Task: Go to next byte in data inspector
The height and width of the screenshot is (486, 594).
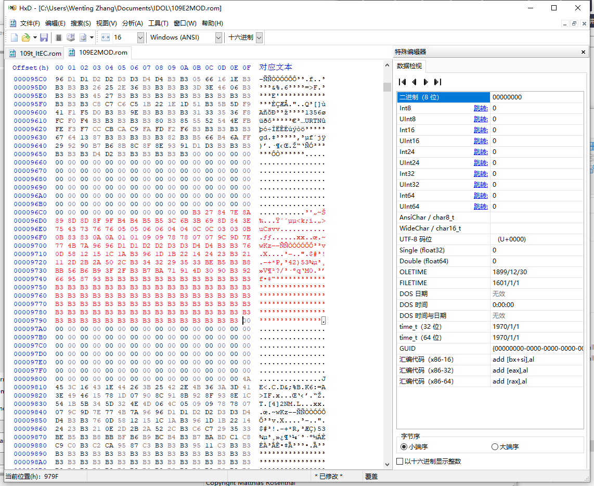Action: point(426,82)
